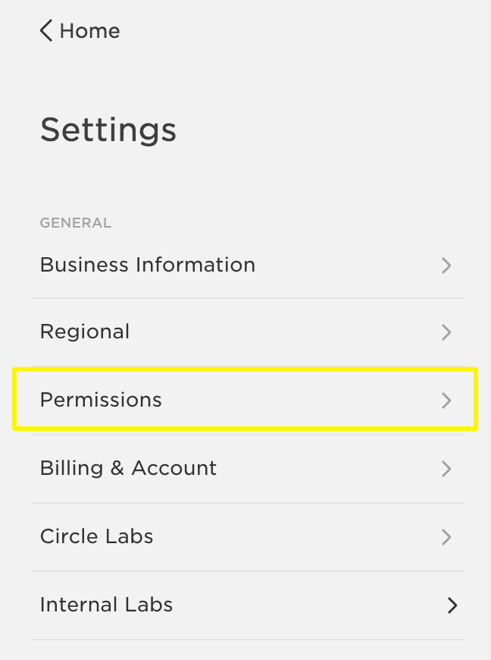The height and width of the screenshot is (660, 491).
Task: Click the Permissions row chevron arrow
Action: [x=446, y=401]
